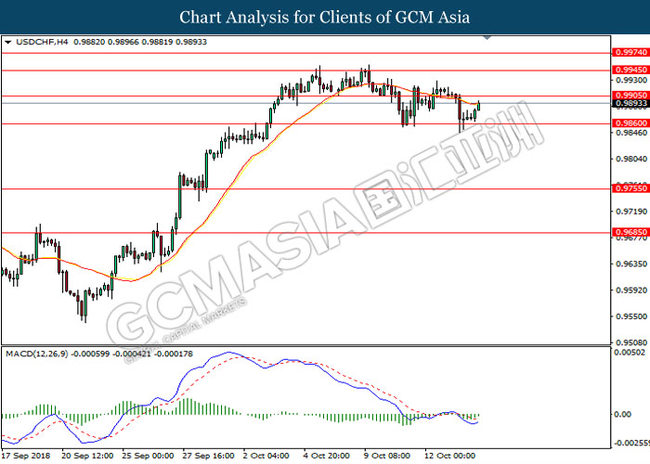Select the 0.98600 red price label
650x464 pixels.
(x=630, y=123)
